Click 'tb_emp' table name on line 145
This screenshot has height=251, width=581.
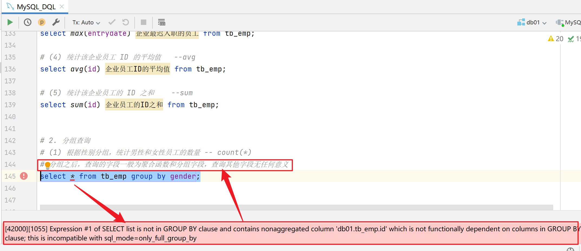[113, 176]
